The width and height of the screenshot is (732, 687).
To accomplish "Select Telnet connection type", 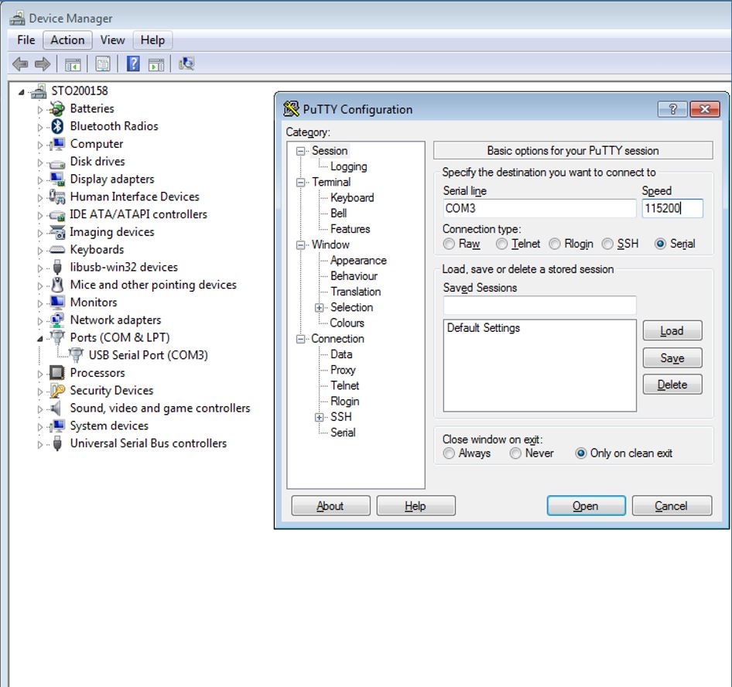I will click(x=501, y=244).
